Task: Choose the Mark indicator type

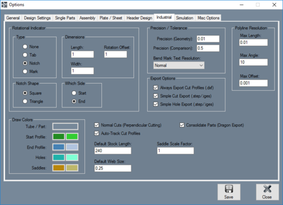Action: tap(31, 72)
